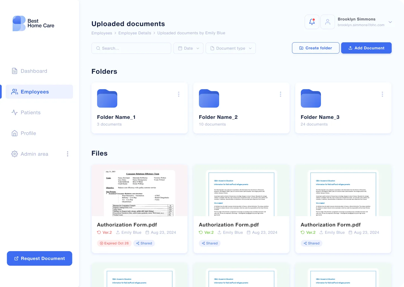The width and height of the screenshot is (404, 287).
Task: Click the Request Document button
Action: pyautogui.click(x=39, y=258)
